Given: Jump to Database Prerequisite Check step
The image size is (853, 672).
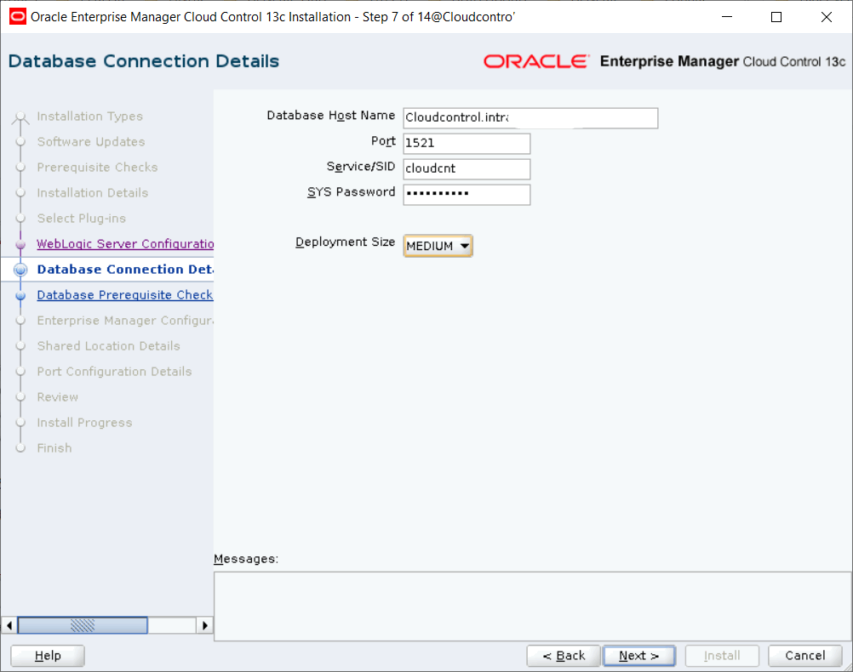Looking at the screenshot, I should click(x=125, y=295).
